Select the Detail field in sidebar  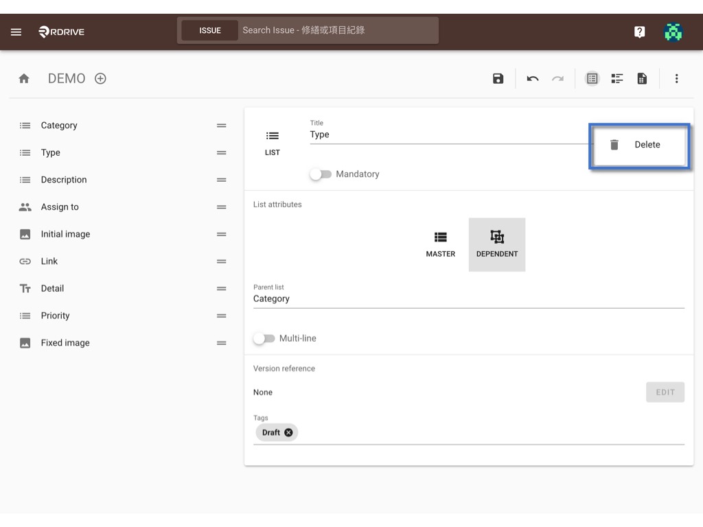(123, 289)
